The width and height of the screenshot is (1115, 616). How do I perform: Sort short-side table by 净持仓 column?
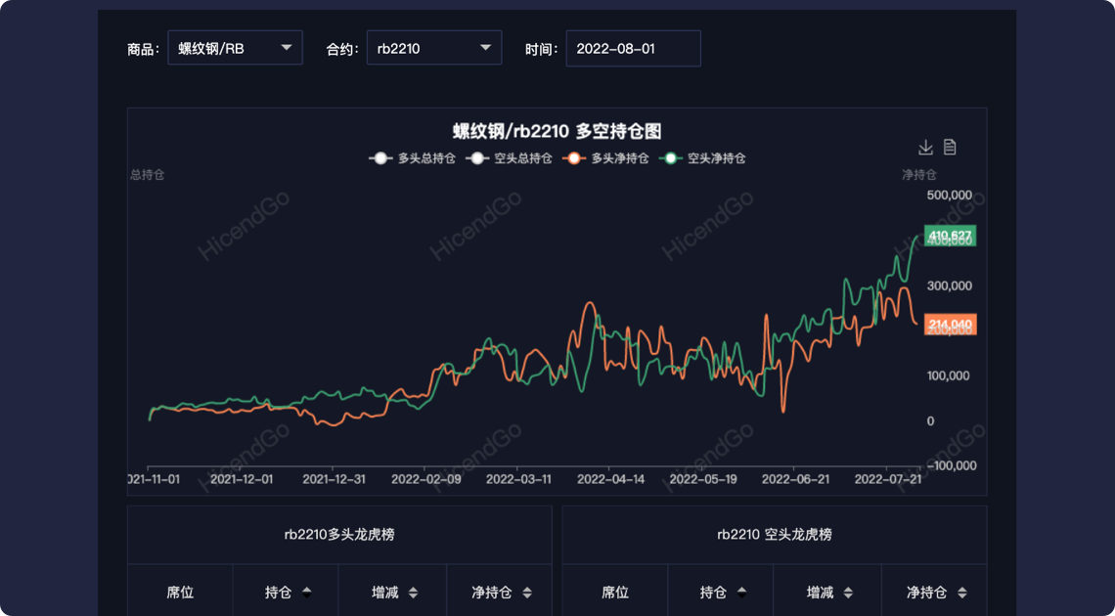(962, 592)
